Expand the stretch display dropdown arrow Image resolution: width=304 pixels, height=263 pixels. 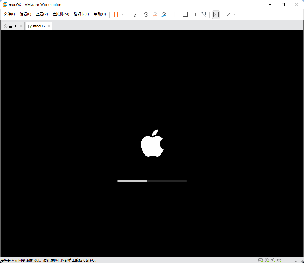tap(235, 14)
